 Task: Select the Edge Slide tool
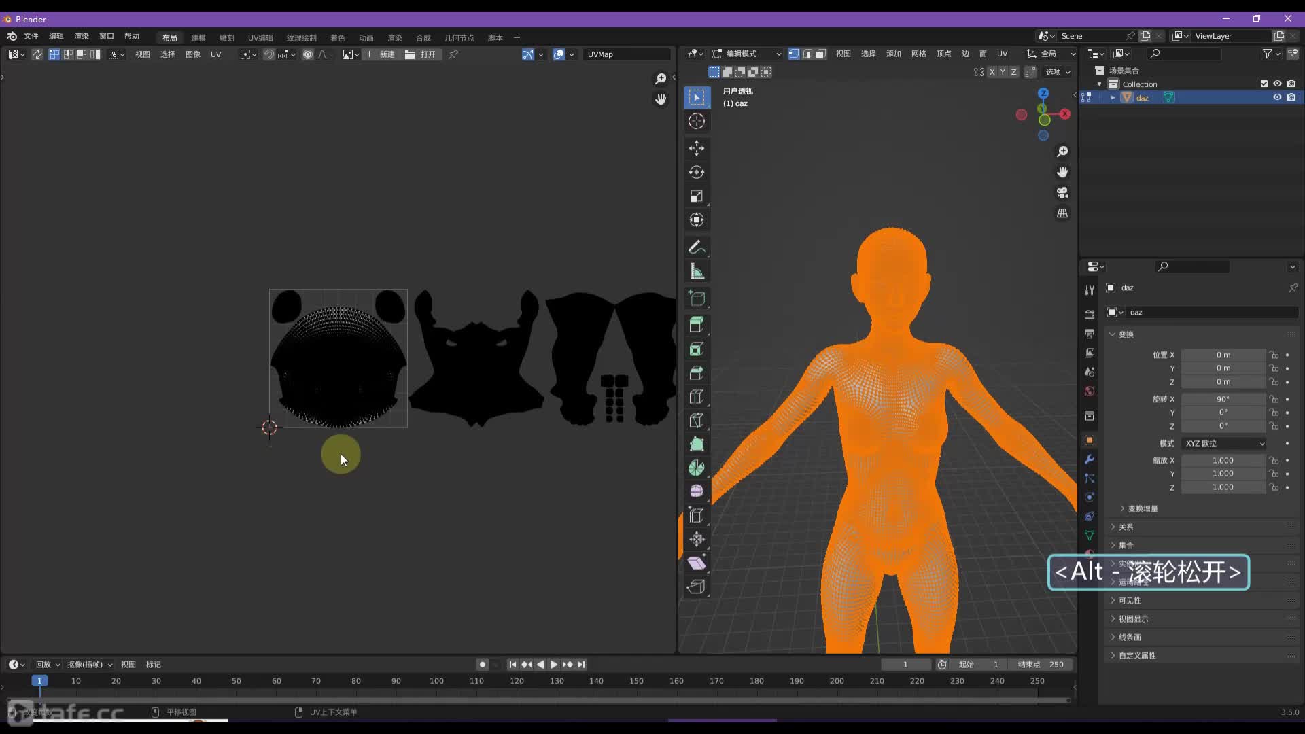697,516
